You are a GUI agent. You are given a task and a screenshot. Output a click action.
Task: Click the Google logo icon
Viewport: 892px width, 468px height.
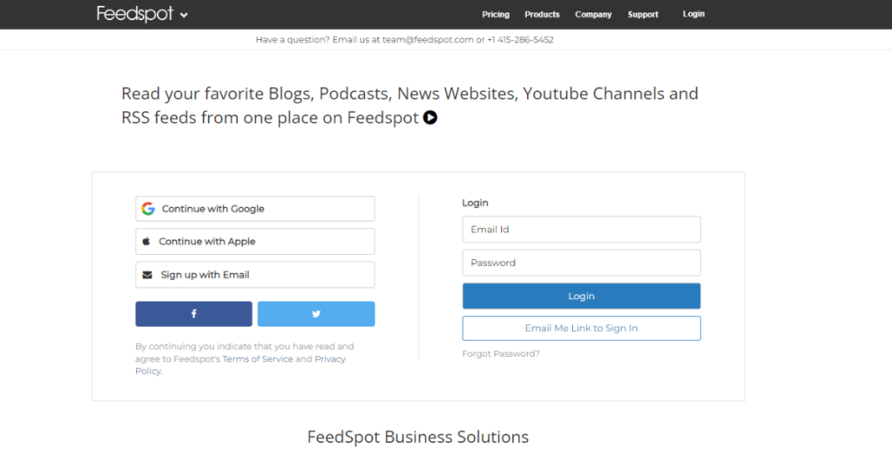coord(148,209)
